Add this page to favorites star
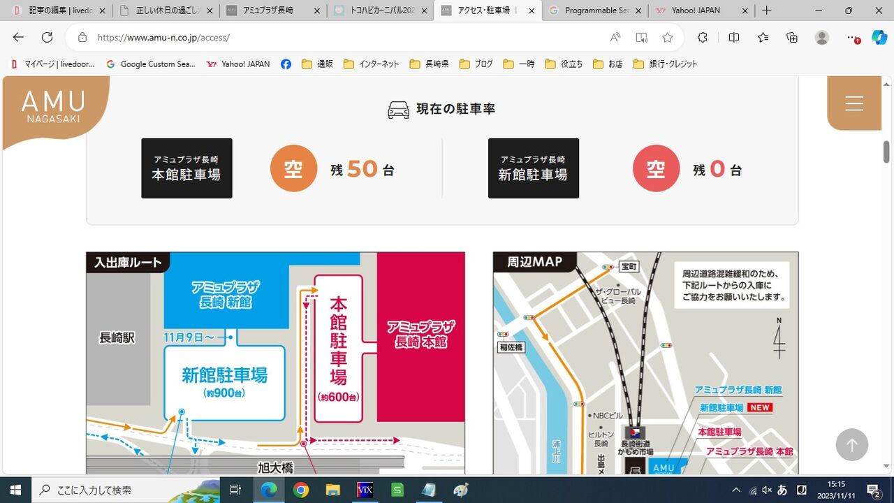The width and height of the screenshot is (894, 503). [668, 38]
